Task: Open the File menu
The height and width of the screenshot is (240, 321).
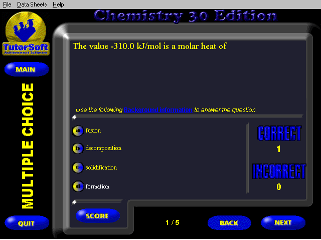Action: click(7, 4)
